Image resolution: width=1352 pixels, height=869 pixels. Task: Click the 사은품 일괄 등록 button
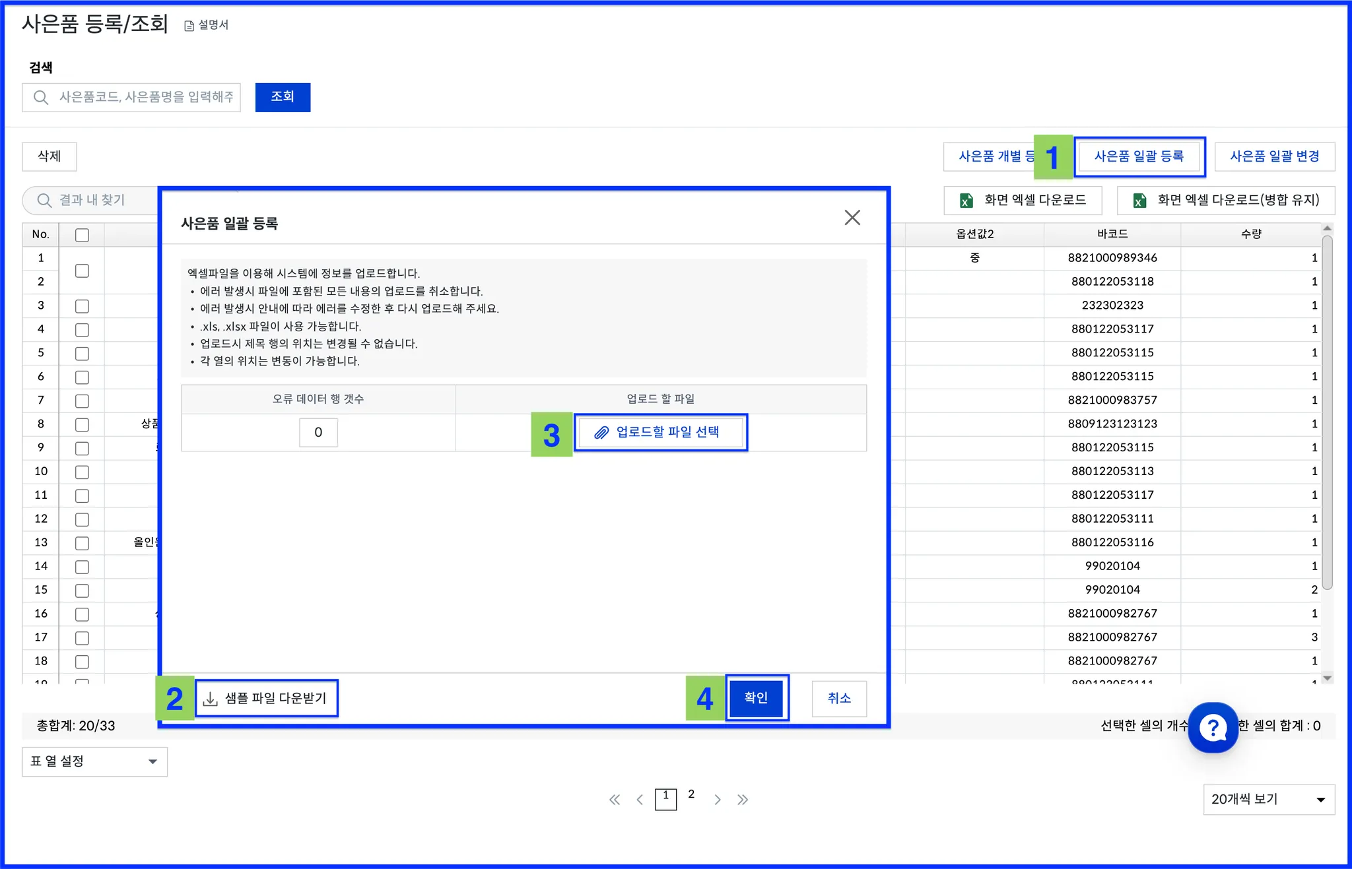click(1139, 156)
